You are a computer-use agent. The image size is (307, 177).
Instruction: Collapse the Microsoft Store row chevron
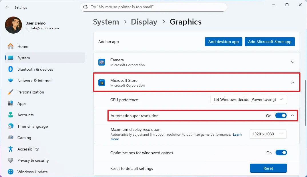click(292, 83)
